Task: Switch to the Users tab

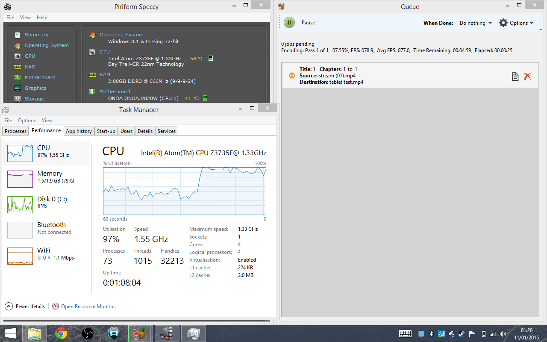Action: pos(126,131)
